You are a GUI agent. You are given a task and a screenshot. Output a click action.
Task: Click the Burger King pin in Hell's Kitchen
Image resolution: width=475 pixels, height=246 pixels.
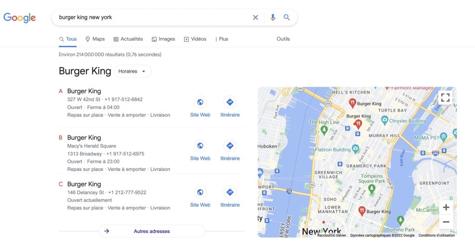352,103
